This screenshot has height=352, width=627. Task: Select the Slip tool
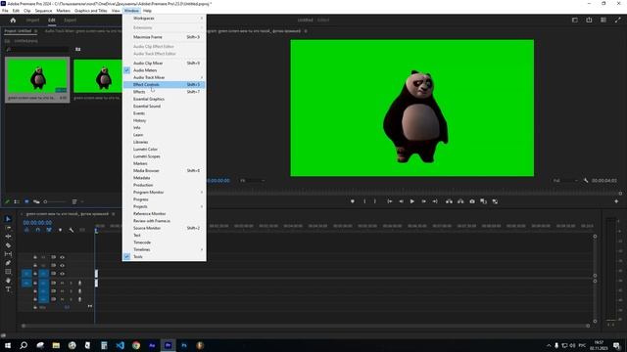coord(8,254)
